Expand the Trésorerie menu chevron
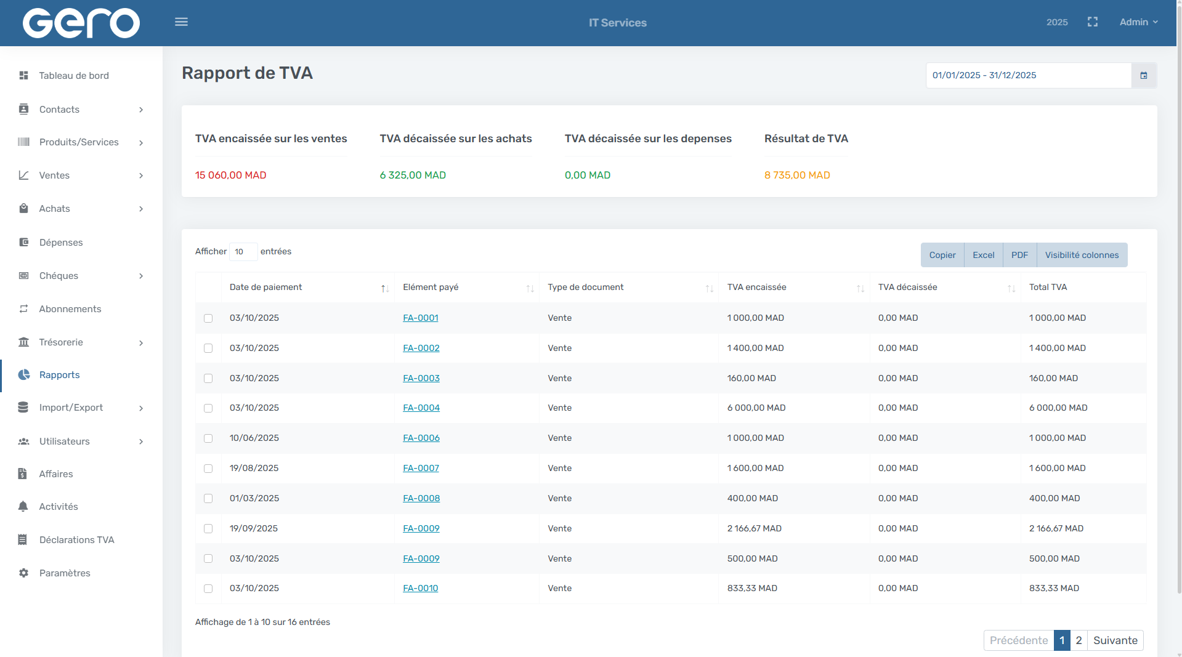1182x657 pixels. coord(141,343)
